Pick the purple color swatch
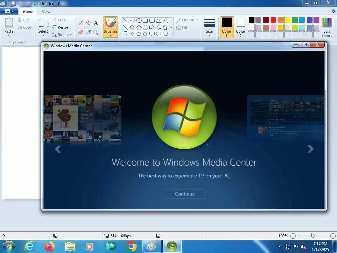The image size is (337, 253). tap(317, 20)
